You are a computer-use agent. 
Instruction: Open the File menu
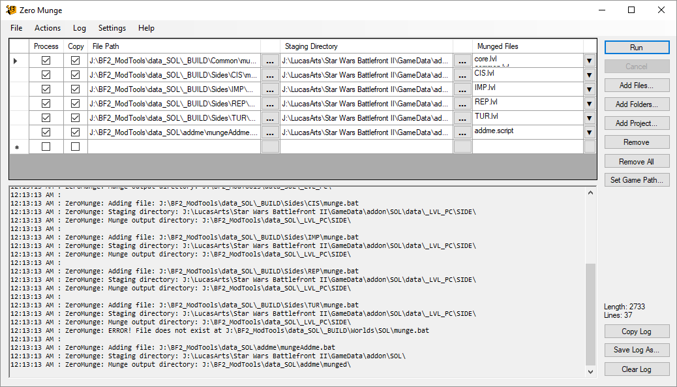[16, 28]
